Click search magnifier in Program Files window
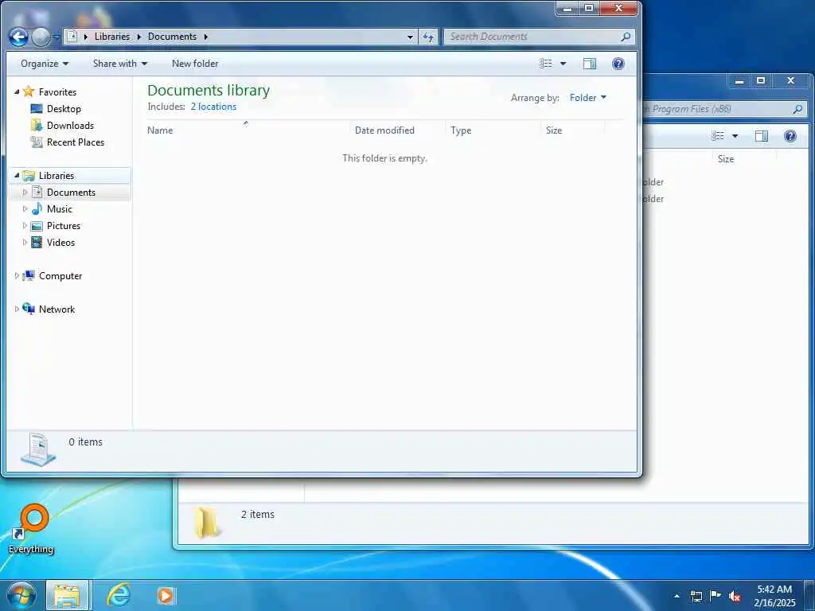The width and height of the screenshot is (815, 611). (797, 108)
